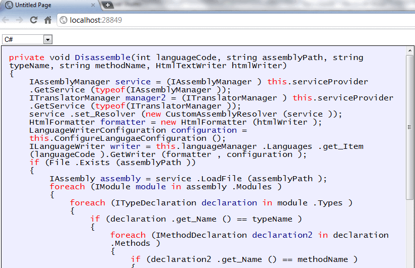Click 'HtmlTextWriter' parameter type
The height and width of the screenshot is (268, 415).
pyautogui.click(x=191, y=66)
